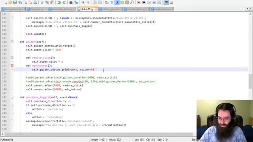
Task: Click the last toolbar icon after spell-check
Action: point(171,2)
